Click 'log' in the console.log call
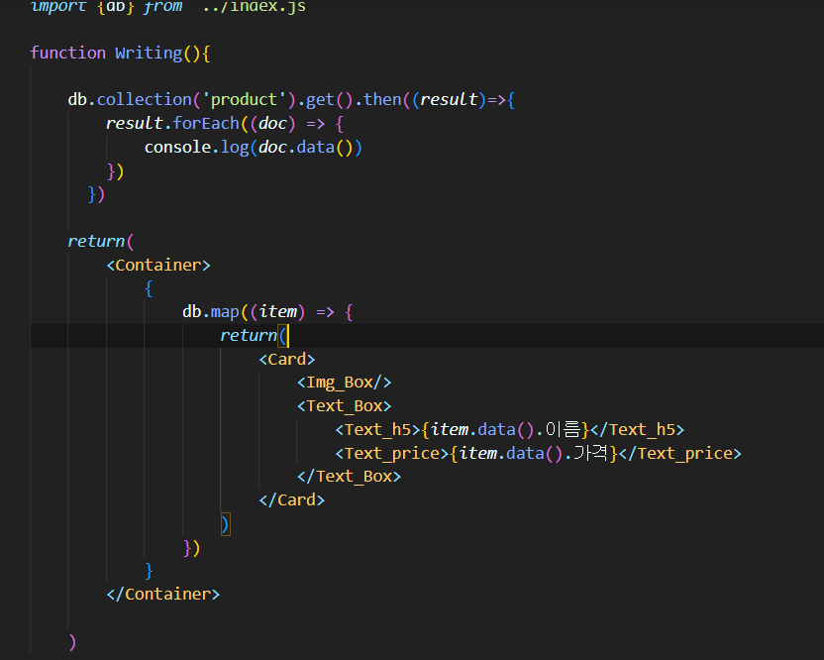The image size is (824, 660). (x=235, y=148)
